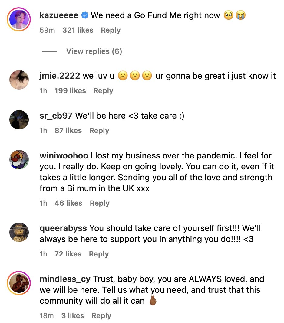284x323 pixels.
Task: Click queerabyss's avatar image
Action: pos(19,232)
